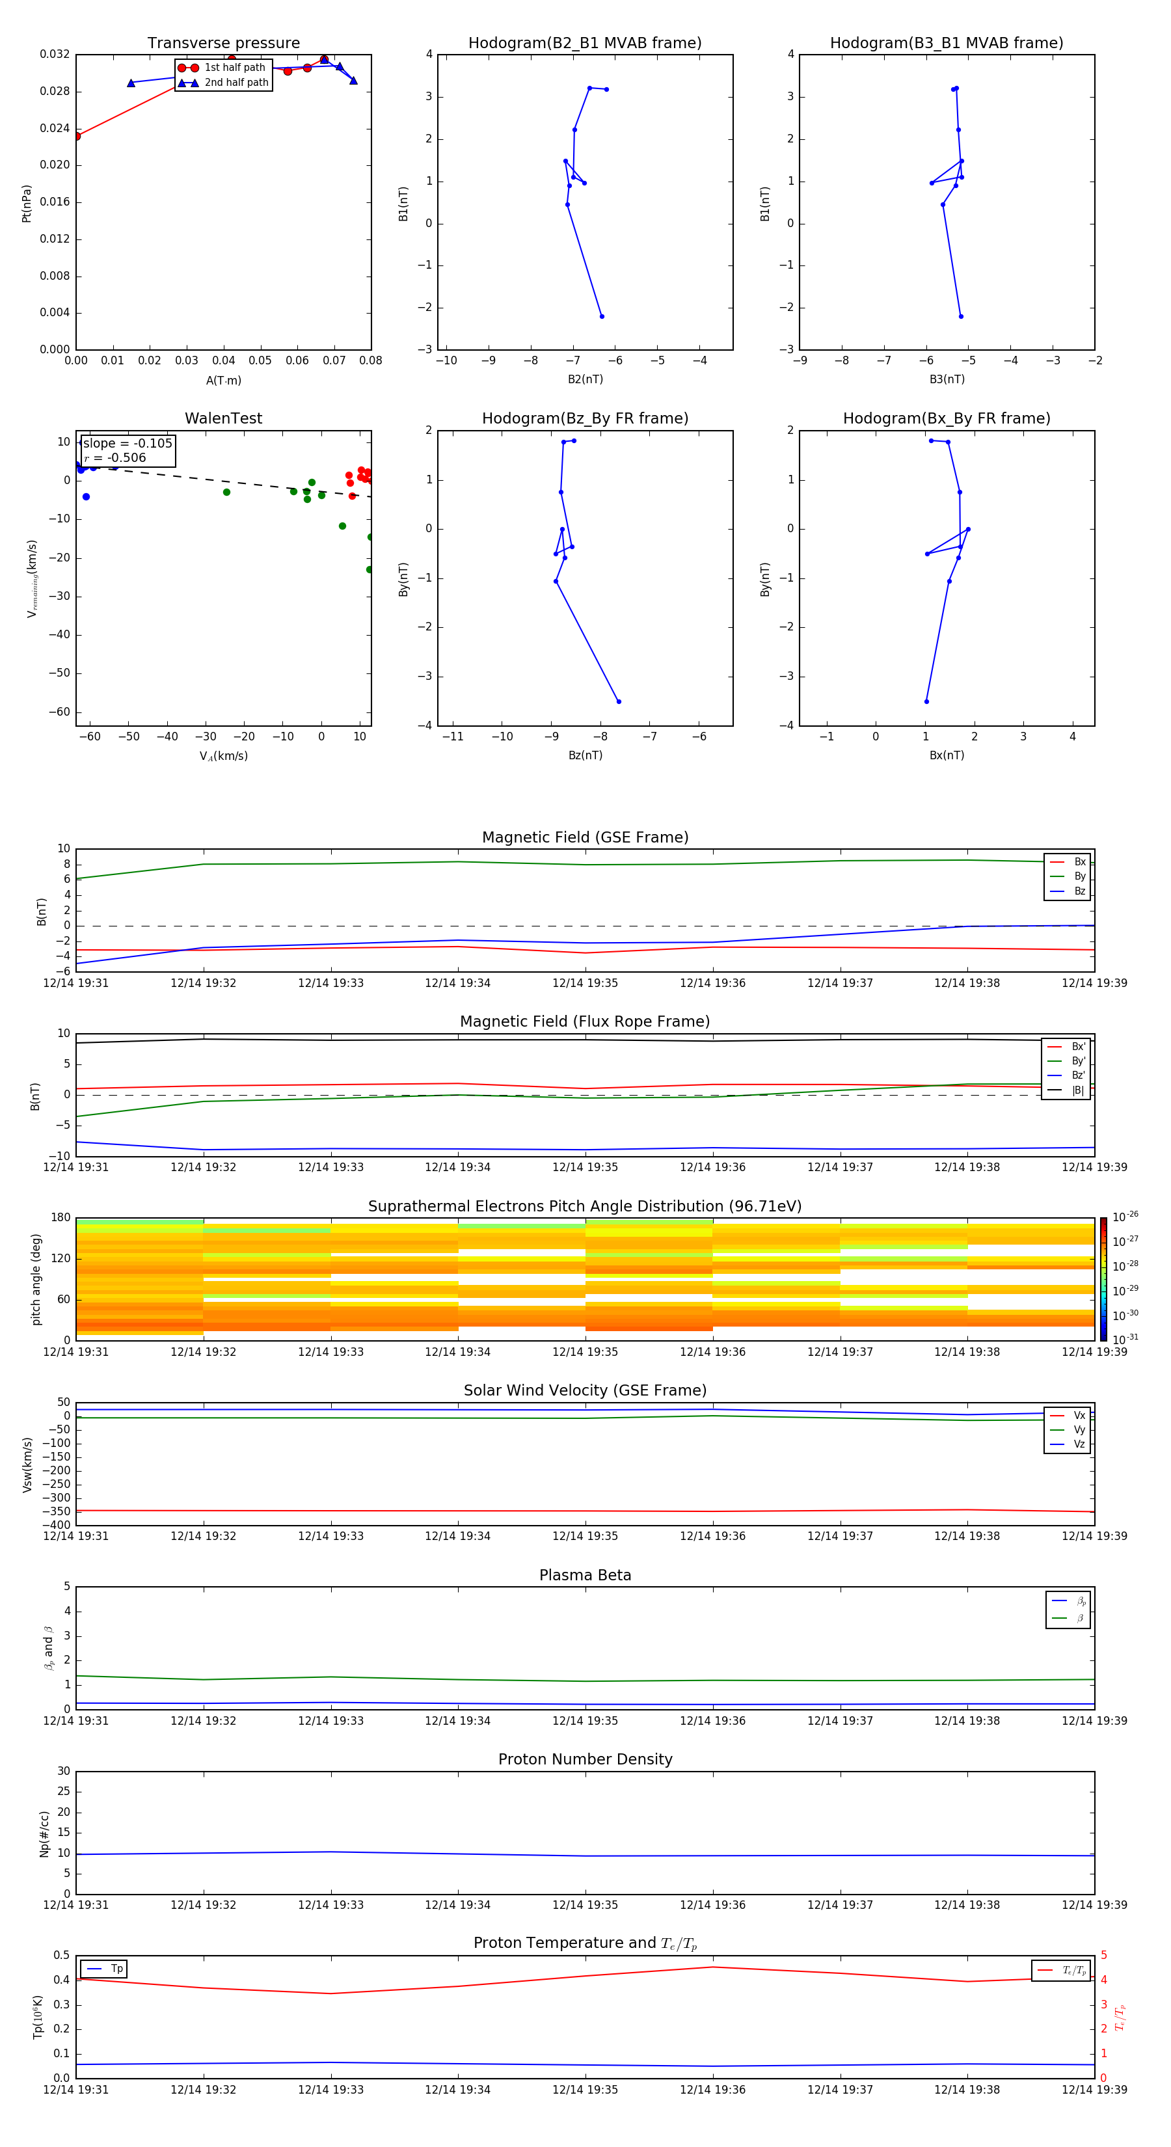Click the "B3(nT)" x-axis label

tap(947, 379)
